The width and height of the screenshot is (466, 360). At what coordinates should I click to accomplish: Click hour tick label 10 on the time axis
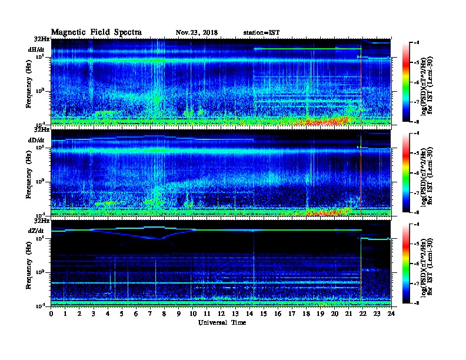pos(193,314)
